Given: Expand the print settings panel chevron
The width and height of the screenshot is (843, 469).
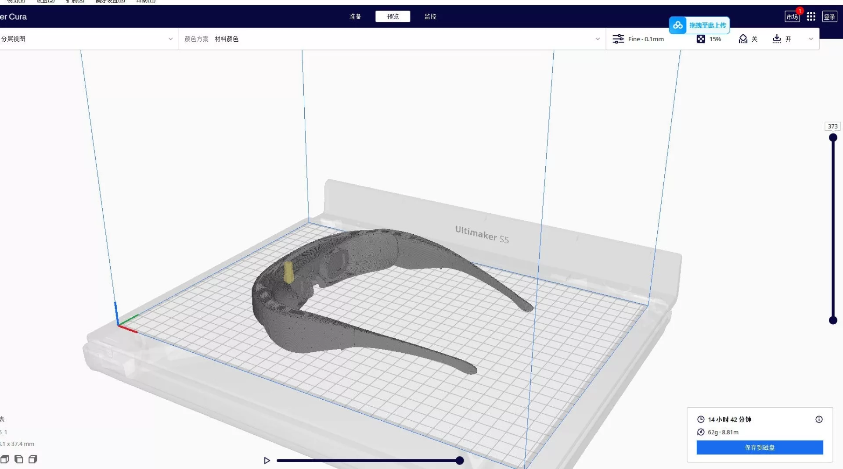Looking at the screenshot, I should click(x=811, y=39).
